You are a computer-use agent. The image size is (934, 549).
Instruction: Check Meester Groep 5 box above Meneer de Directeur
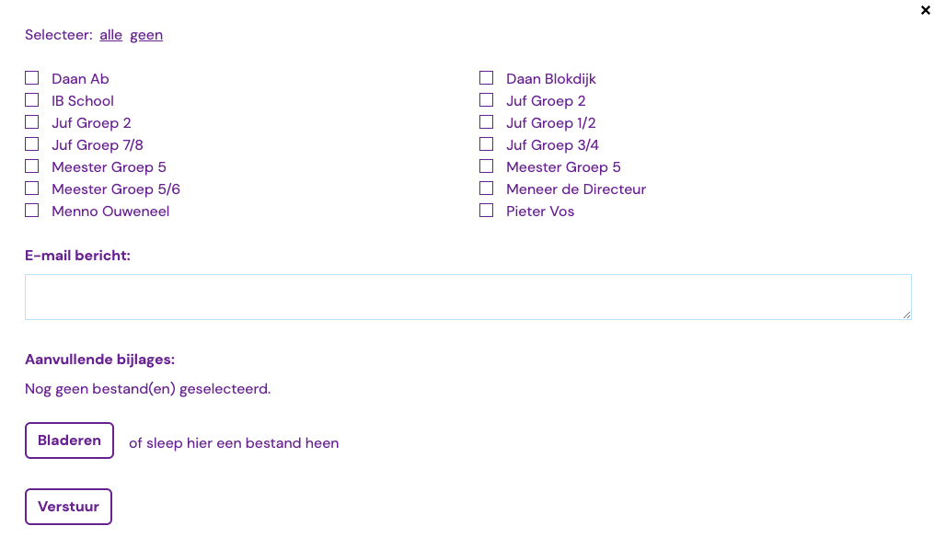tap(487, 166)
